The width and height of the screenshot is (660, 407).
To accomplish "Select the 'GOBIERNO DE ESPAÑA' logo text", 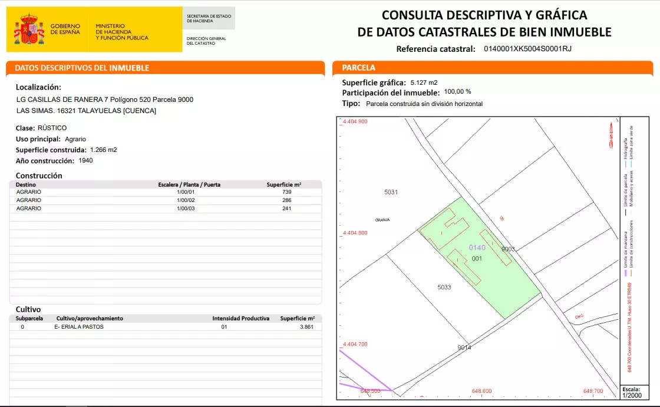I will [65, 29].
